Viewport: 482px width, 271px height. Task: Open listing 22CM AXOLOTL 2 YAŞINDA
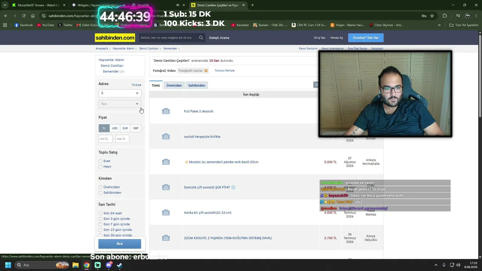[228, 238]
